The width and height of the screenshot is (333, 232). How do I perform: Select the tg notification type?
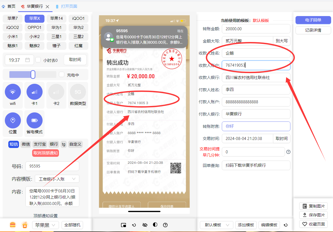click(63, 144)
